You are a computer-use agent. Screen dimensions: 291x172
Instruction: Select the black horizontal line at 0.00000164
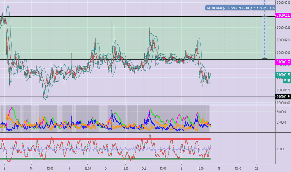(137, 97)
